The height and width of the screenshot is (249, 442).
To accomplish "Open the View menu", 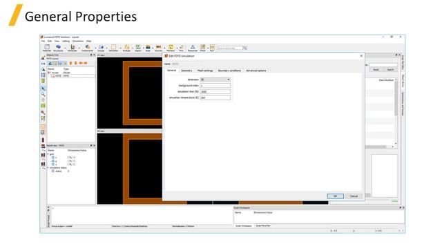I will pyautogui.click(x=57, y=41).
